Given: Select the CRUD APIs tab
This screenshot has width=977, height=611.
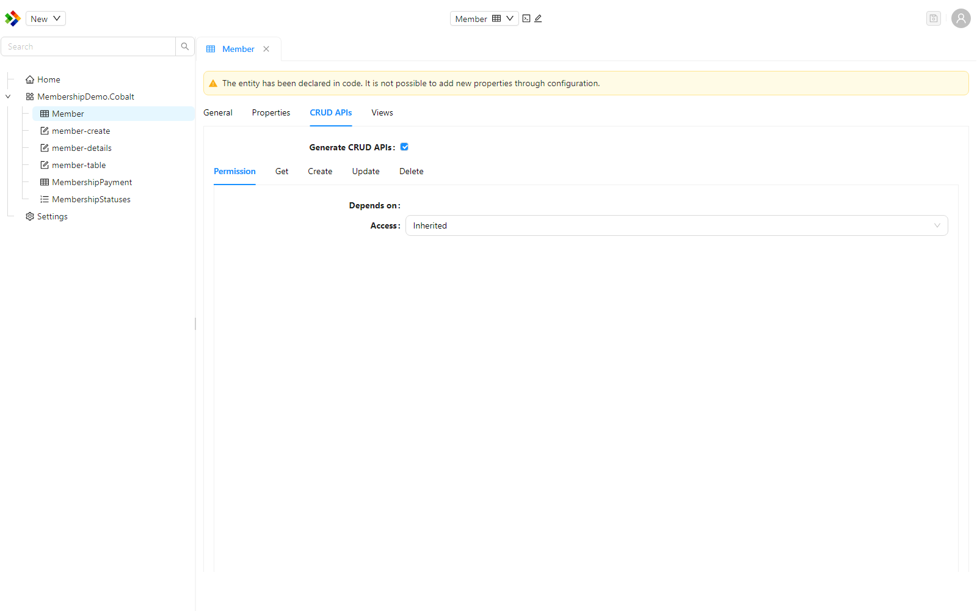Looking at the screenshot, I should pos(331,112).
